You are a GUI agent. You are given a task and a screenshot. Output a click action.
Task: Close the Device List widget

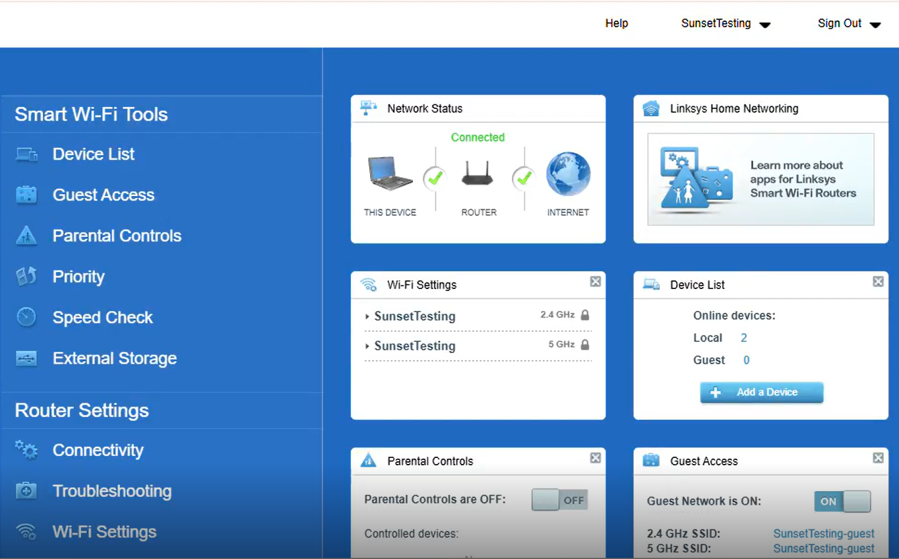click(878, 282)
